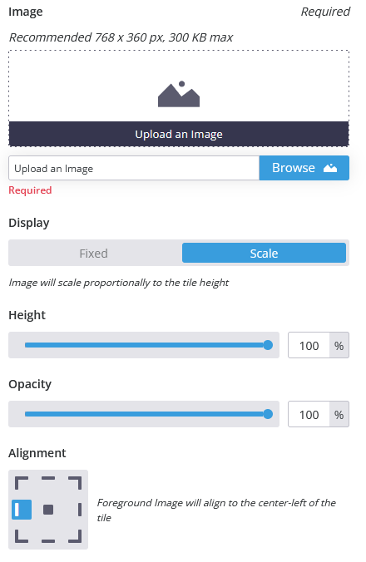Viewport: 366px width, 562px height.
Task: Select the center-left alignment icon
Action: (22, 510)
